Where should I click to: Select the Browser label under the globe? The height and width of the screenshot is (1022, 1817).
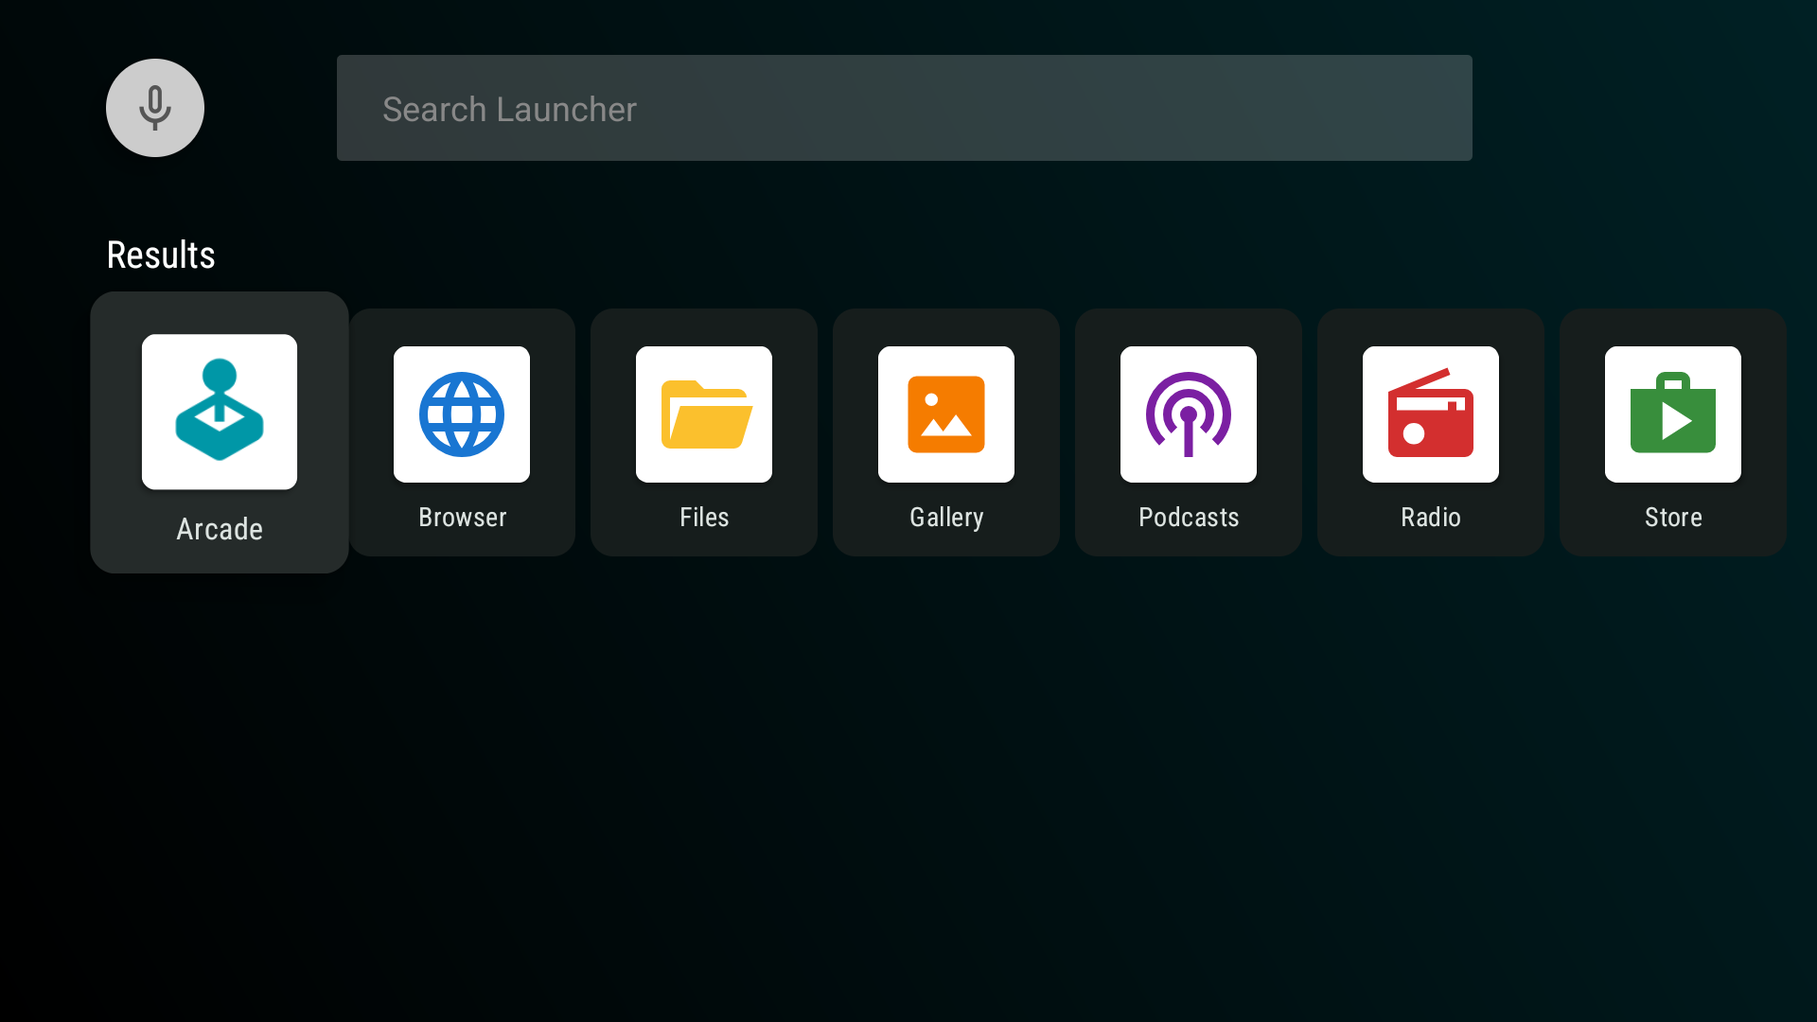(463, 518)
